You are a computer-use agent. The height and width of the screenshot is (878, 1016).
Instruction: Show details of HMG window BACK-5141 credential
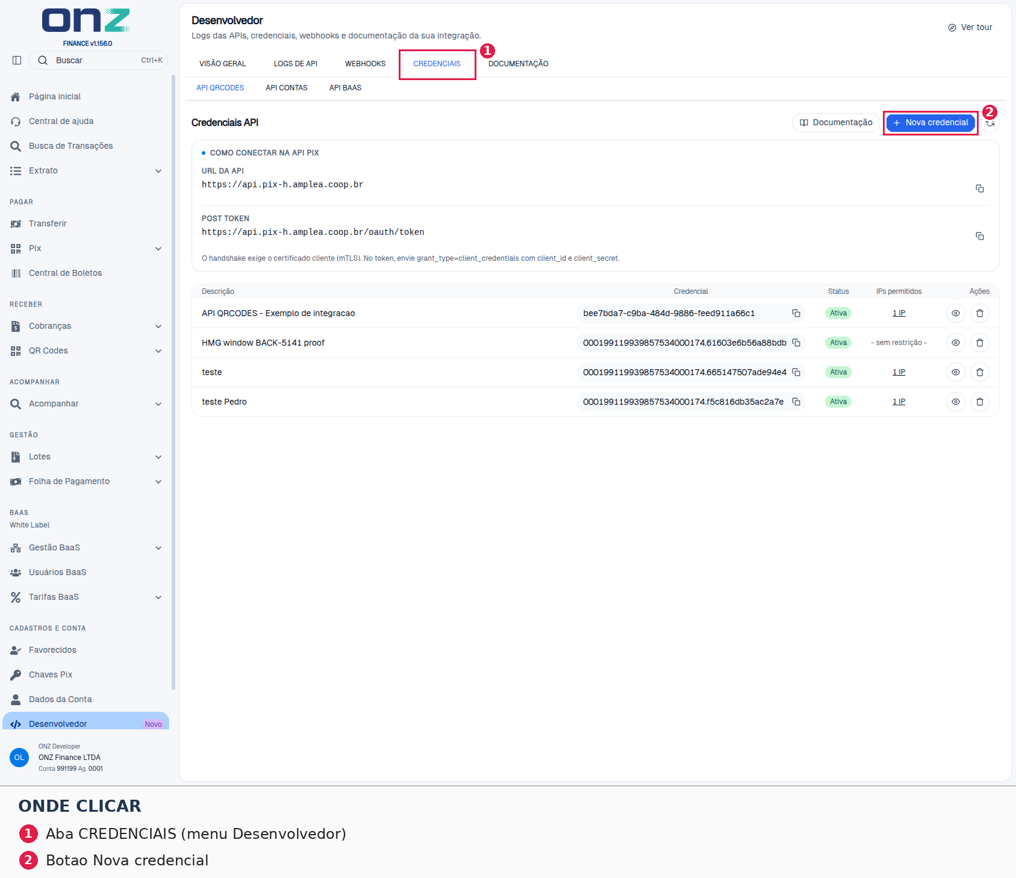tap(955, 343)
